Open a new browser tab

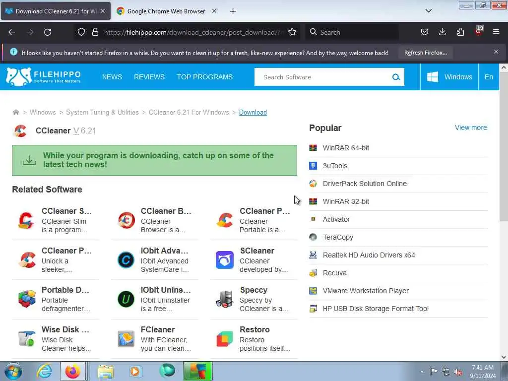[x=233, y=11]
